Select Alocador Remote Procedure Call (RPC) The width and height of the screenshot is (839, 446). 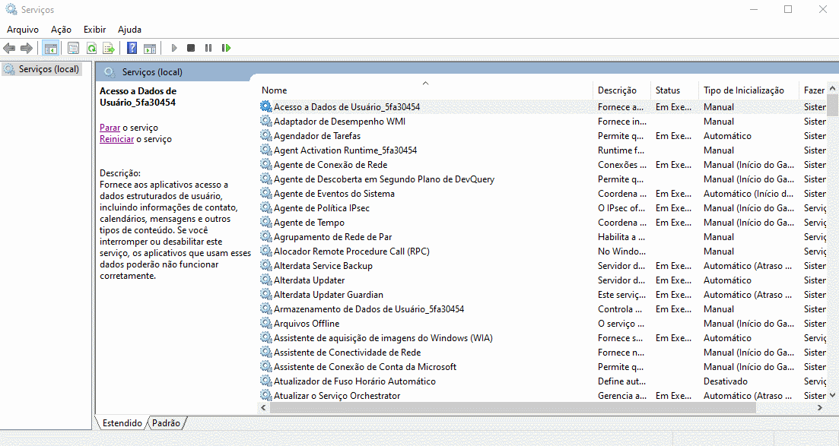point(351,251)
